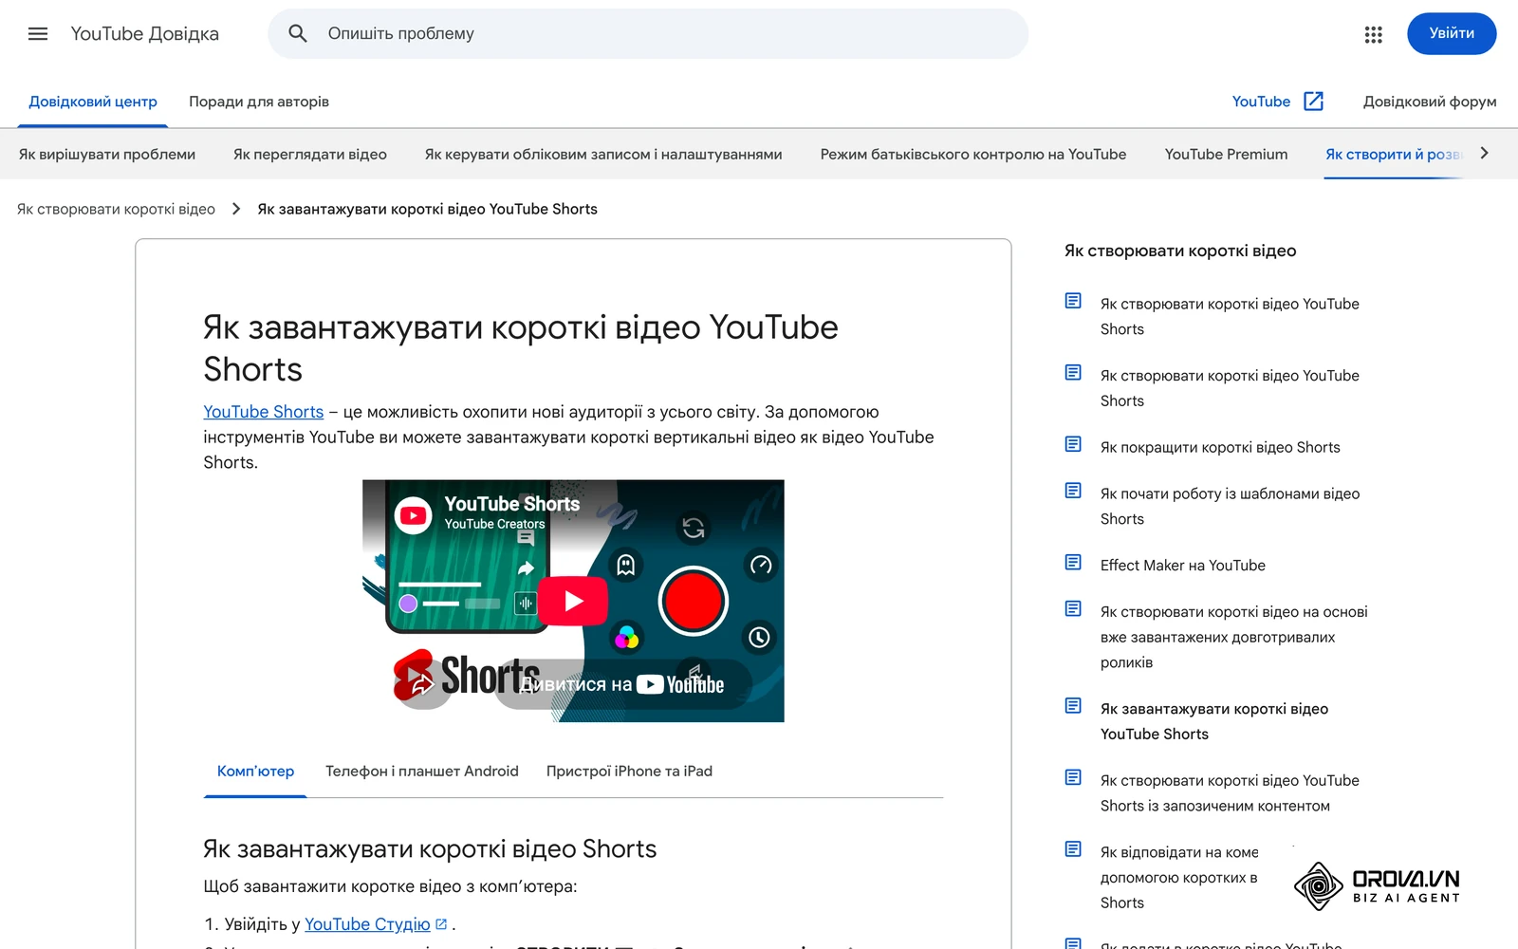
Task: Click breadcrumb Як створювати короткі відео
Action: [x=116, y=209]
